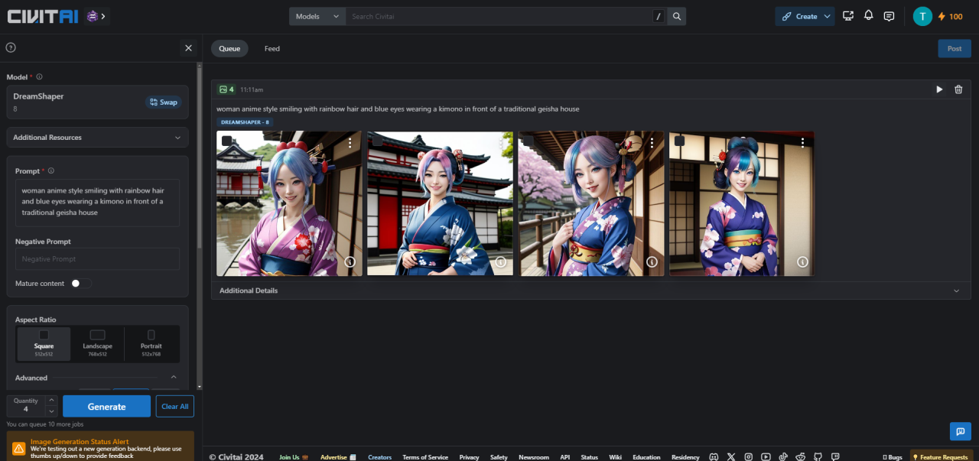The image size is (979, 461).
Task: Delete the queued generation with trash icon
Action: [958, 89]
